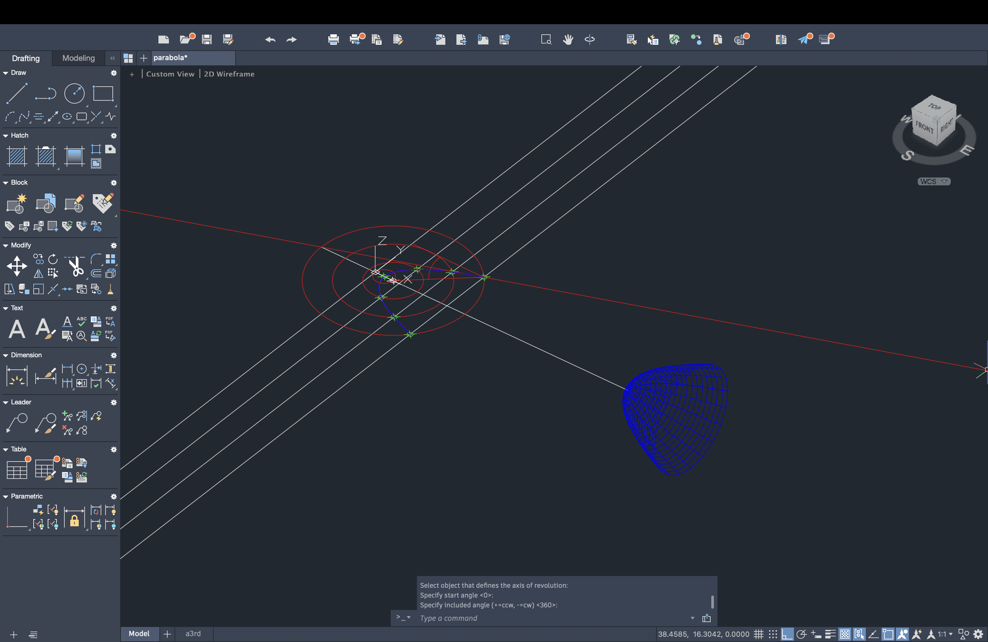Collapse the Draw panel section
This screenshot has width=988, height=642.
tap(6, 73)
